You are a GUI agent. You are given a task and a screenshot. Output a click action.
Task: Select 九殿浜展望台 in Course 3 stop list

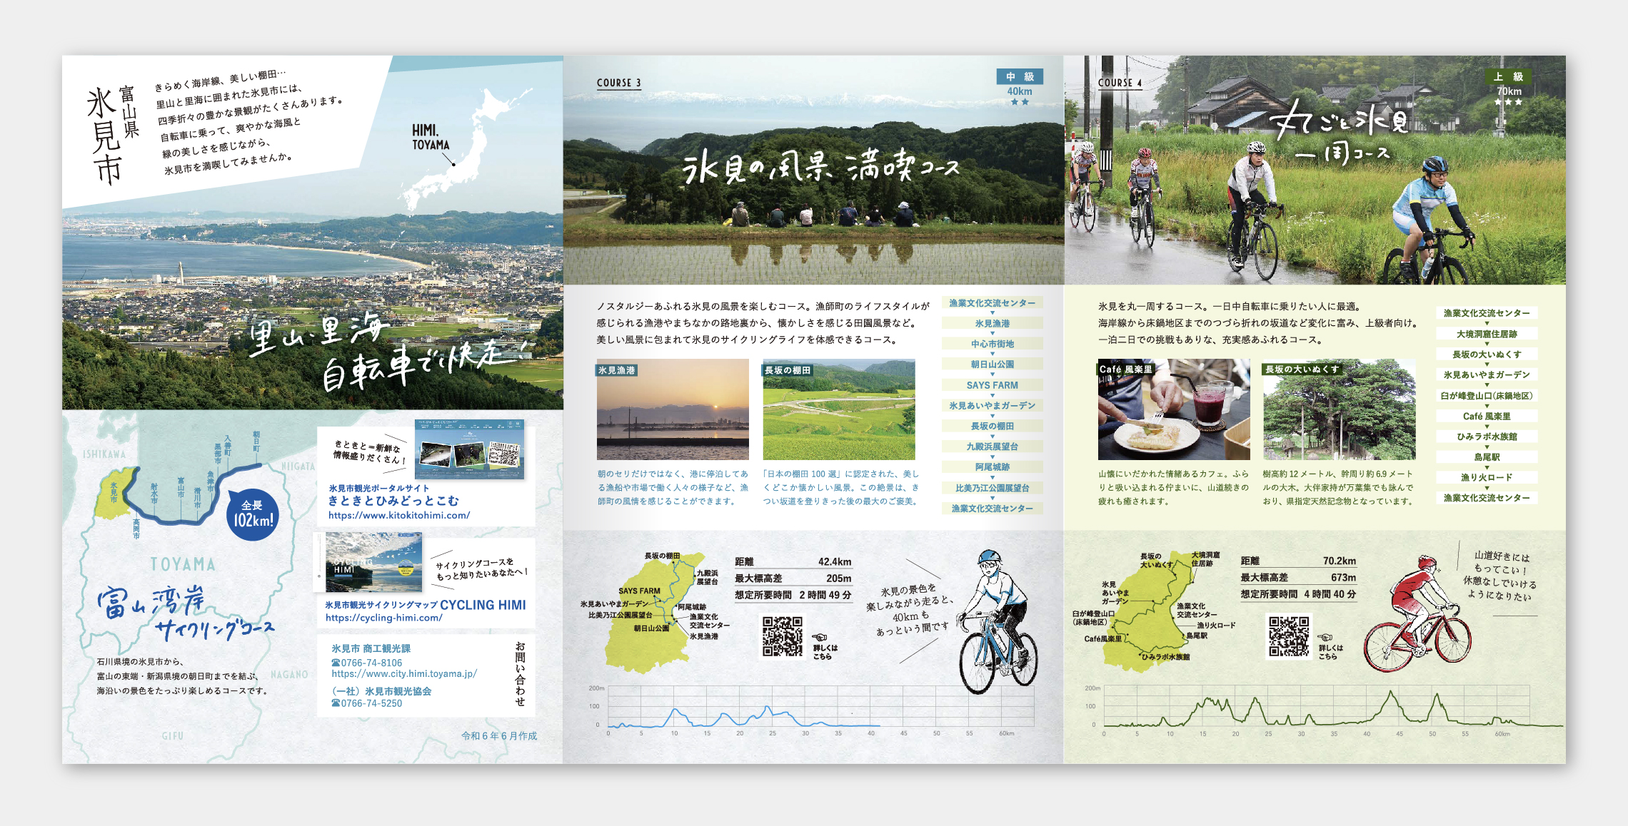tap(993, 447)
